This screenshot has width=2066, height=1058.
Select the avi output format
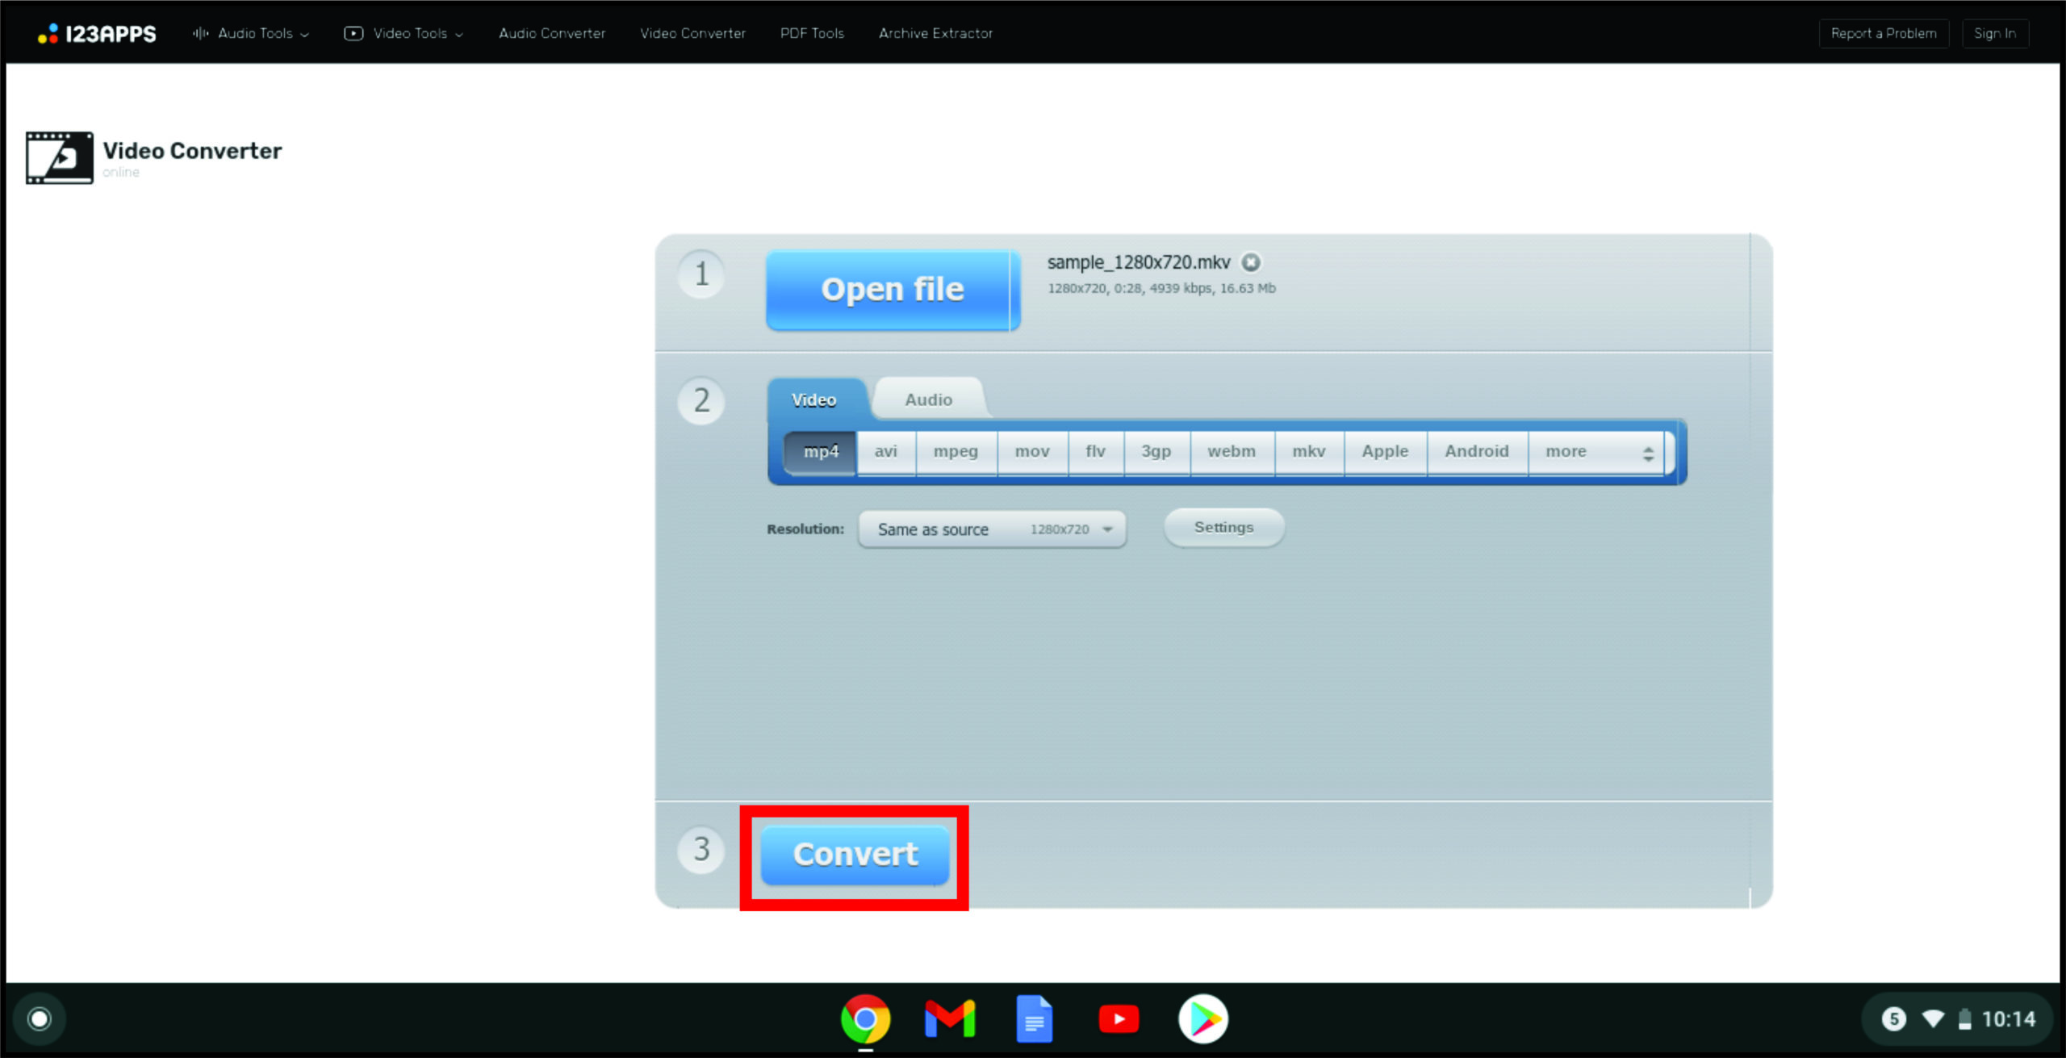click(885, 452)
